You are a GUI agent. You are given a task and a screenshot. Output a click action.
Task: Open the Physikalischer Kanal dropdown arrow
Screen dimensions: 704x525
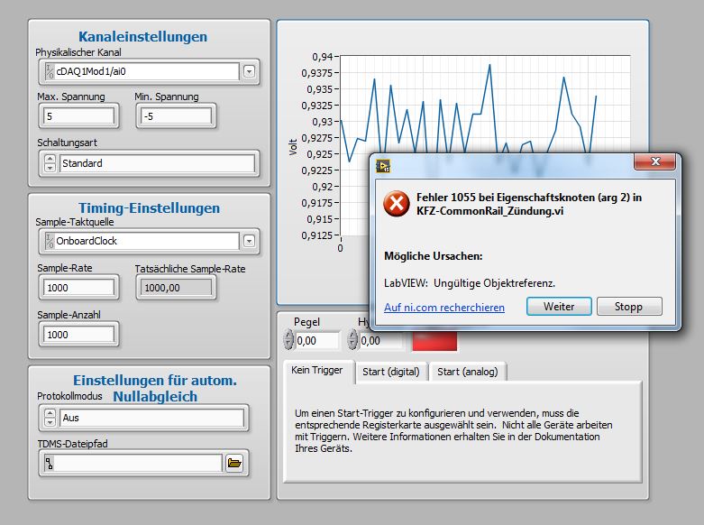pos(249,71)
